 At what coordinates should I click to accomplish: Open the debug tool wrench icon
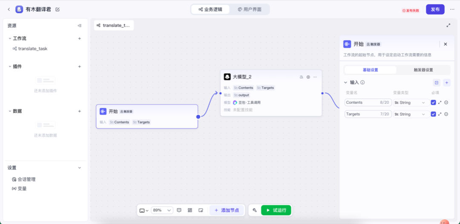[x=255, y=210]
